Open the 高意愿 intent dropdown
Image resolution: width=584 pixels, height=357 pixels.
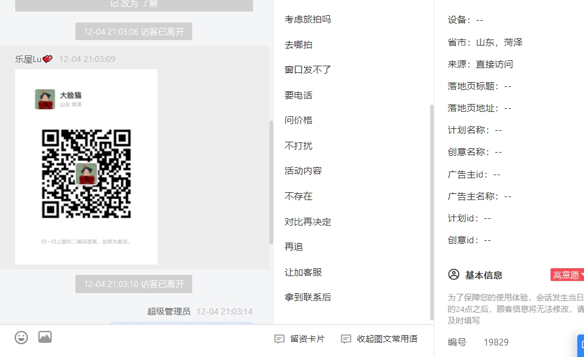point(567,275)
